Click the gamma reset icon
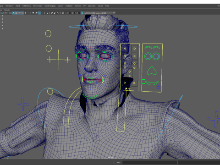 (x=72, y=13)
